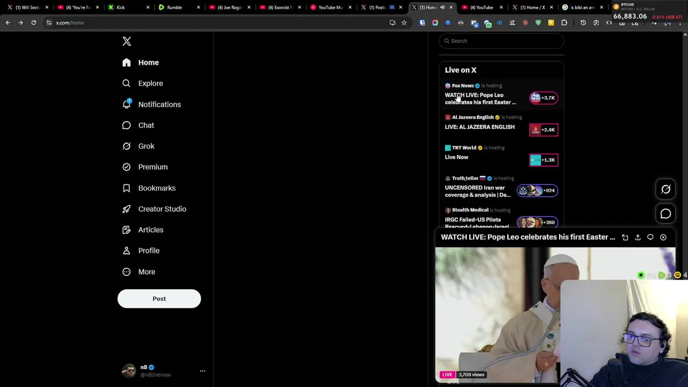Focus the Search field
The height and width of the screenshot is (387, 688).
501,41
